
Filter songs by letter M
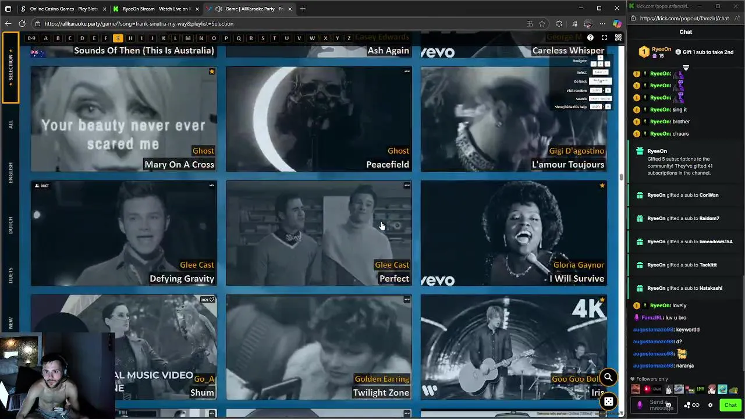[x=188, y=38]
